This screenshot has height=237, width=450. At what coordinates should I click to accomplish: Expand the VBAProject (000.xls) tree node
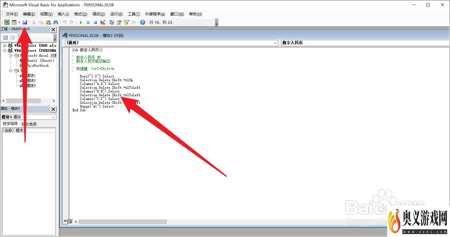pyautogui.click(x=5, y=45)
